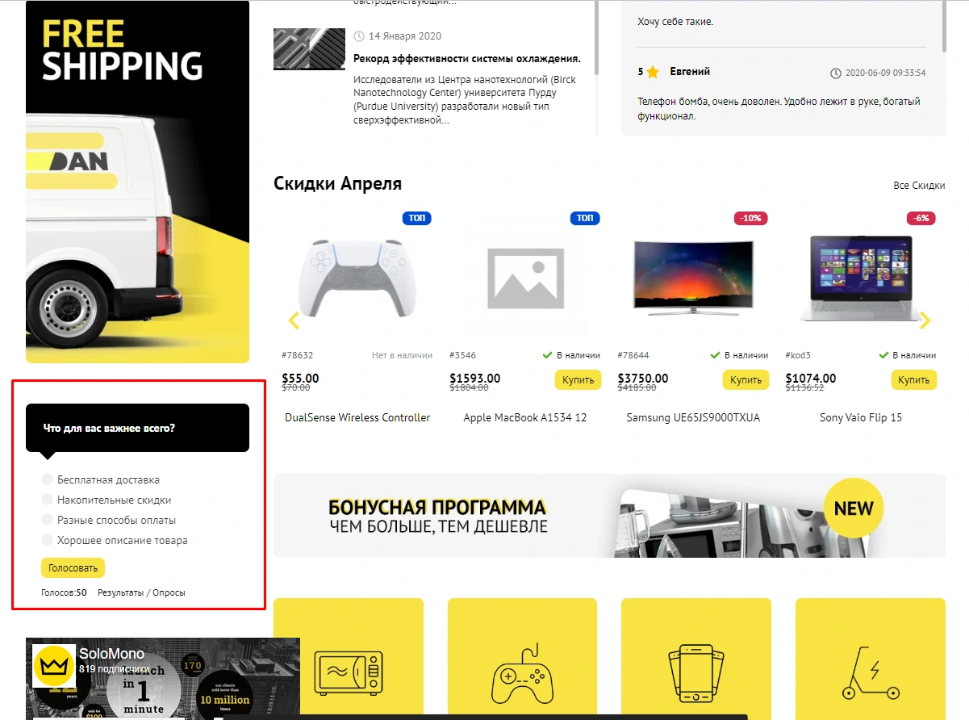The width and height of the screenshot is (969, 720).
Task: Click the SoloMono crown channel logo
Action: coord(54,667)
